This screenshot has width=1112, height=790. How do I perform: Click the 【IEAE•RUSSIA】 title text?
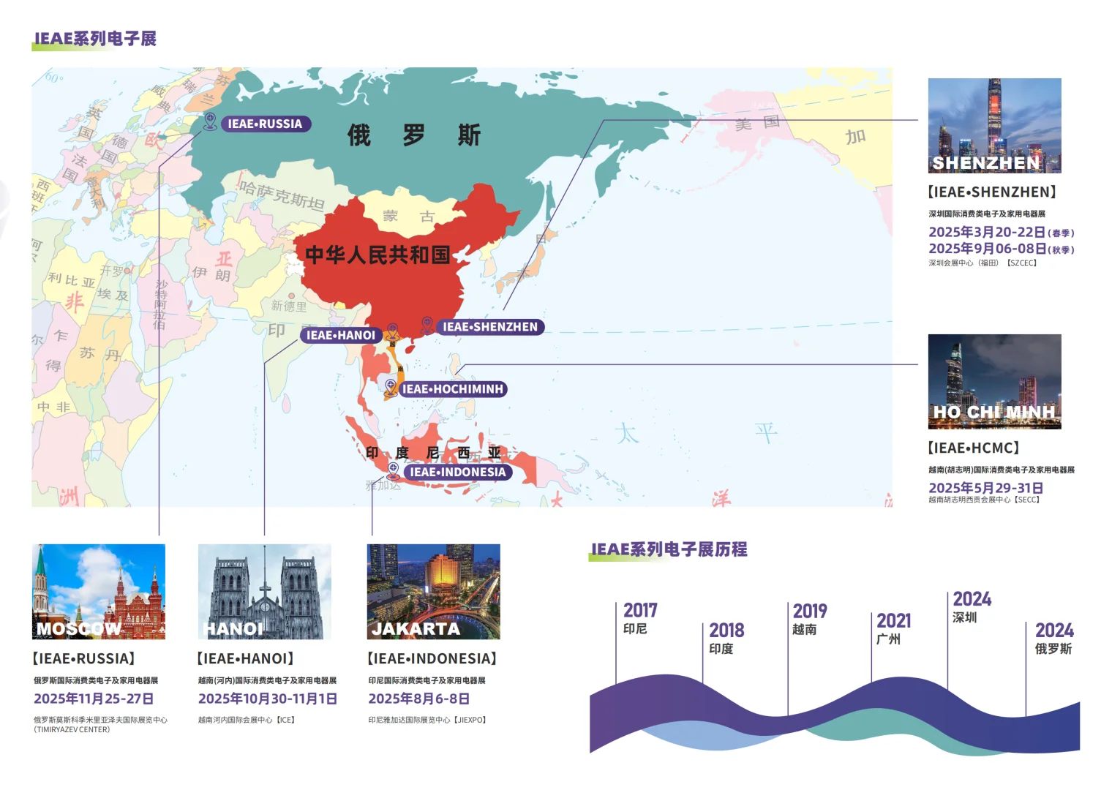click(84, 659)
